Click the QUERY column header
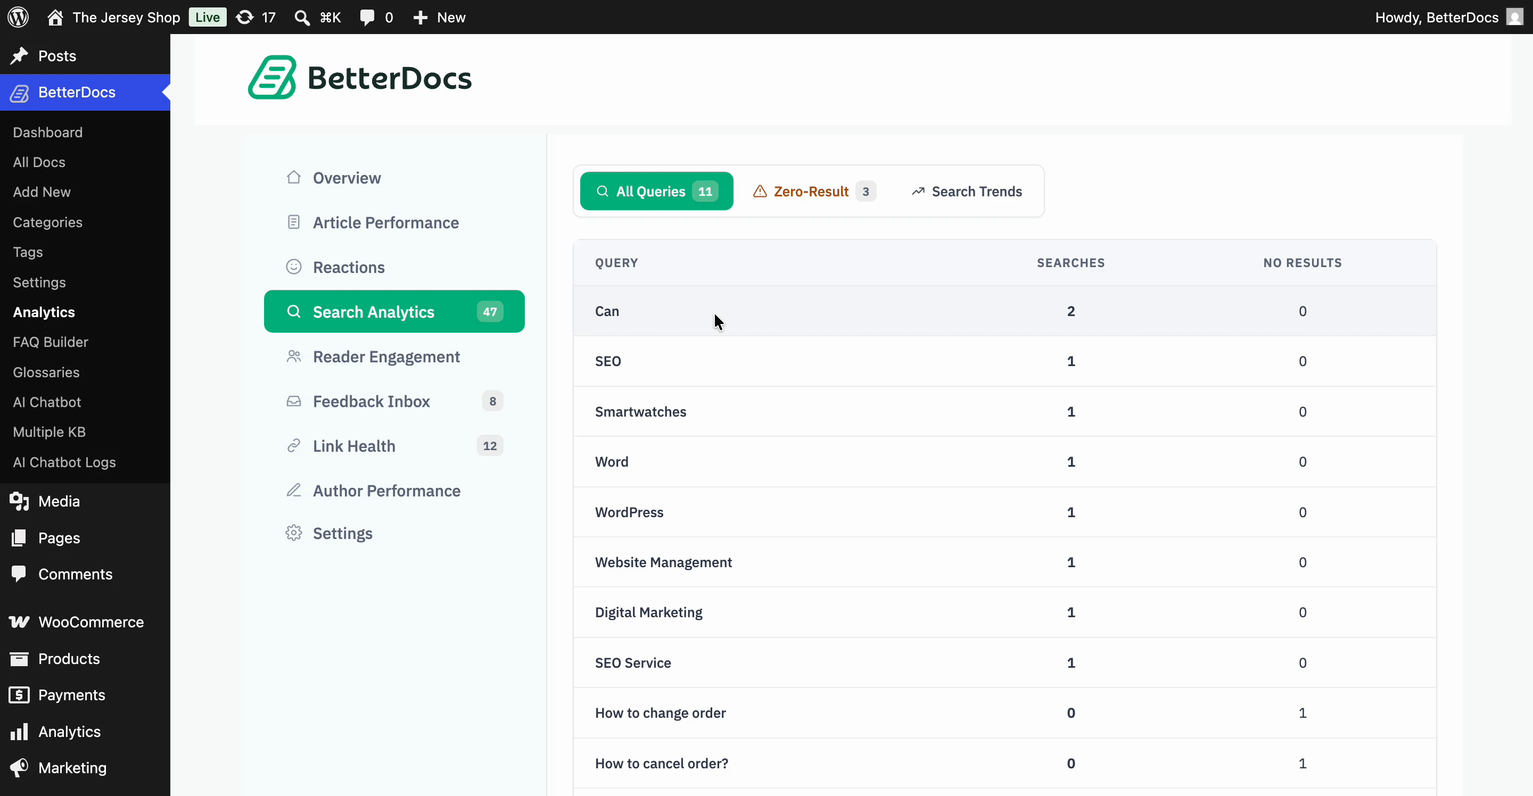This screenshot has width=1533, height=796. pos(616,262)
